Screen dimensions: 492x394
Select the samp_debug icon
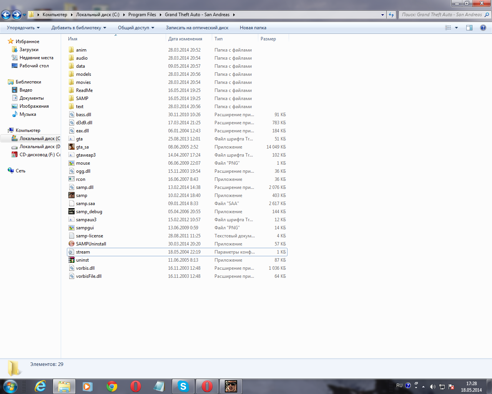point(71,212)
